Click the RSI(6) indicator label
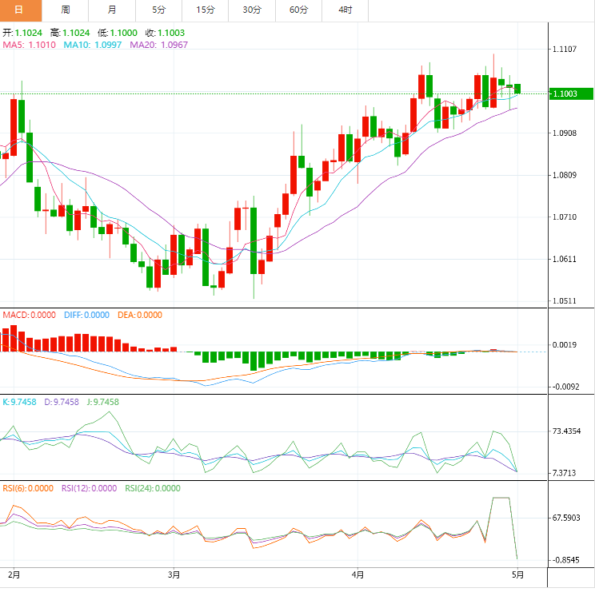The width and height of the screenshot is (595, 592). tap(27, 488)
